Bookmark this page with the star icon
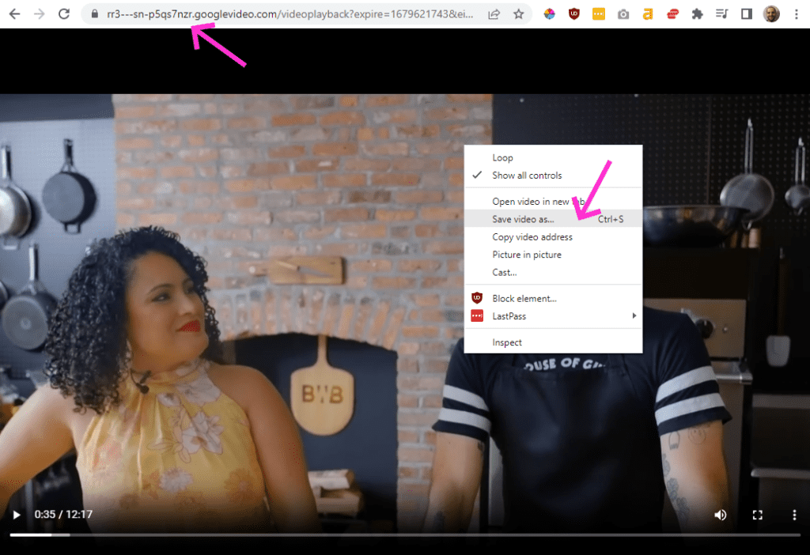Image resolution: width=810 pixels, height=555 pixels. [518, 14]
